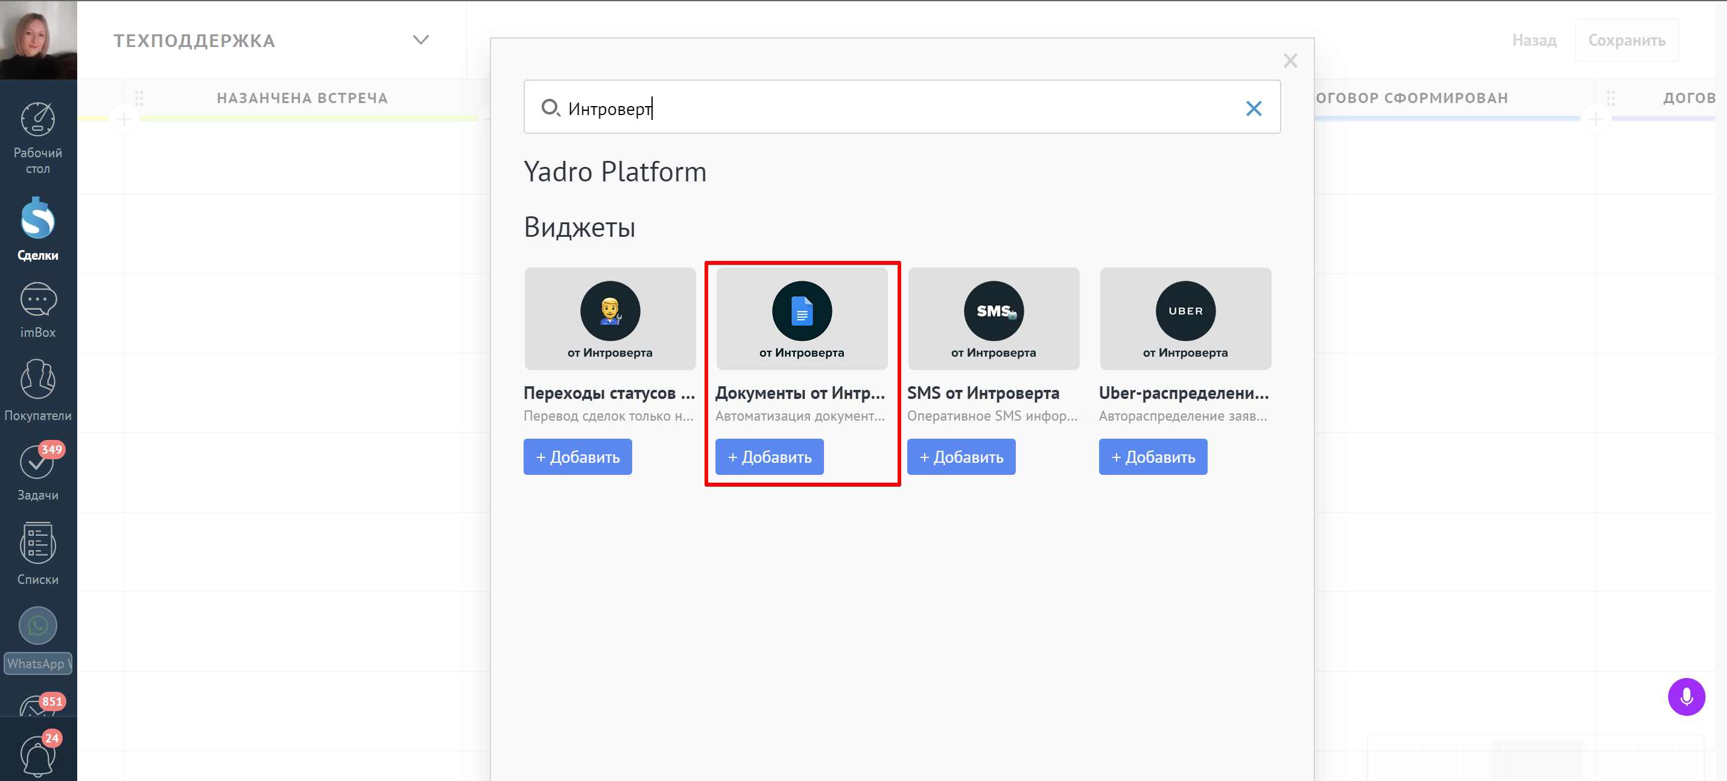Click the SMS от Интроверта title
This screenshot has height=781, width=1727.
click(x=983, y=392)
